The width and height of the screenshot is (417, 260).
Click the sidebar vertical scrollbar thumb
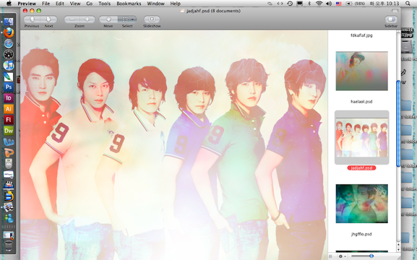click(398, 123)
